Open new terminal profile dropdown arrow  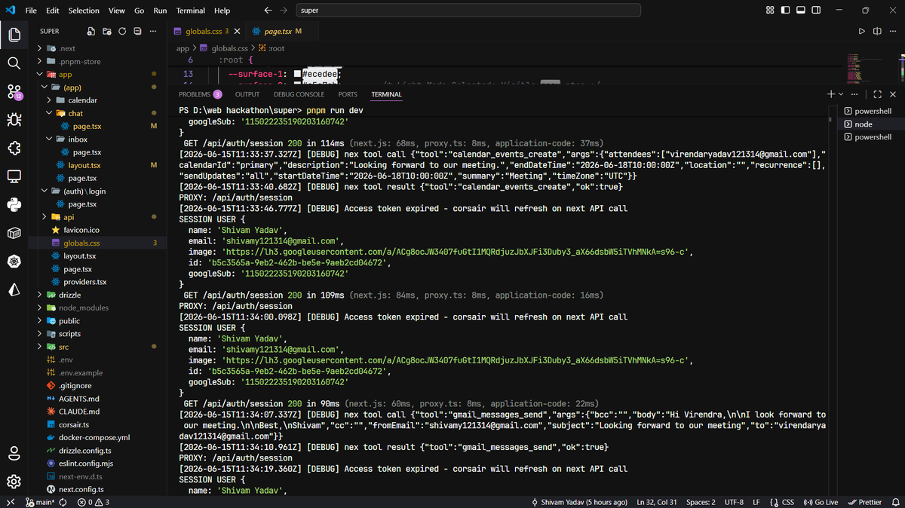coord(841,94)
